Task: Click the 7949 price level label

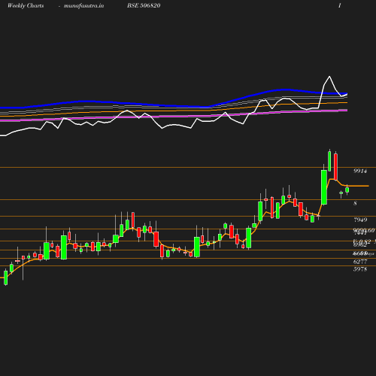Action: pyautogui.click(x=360, y=220)
